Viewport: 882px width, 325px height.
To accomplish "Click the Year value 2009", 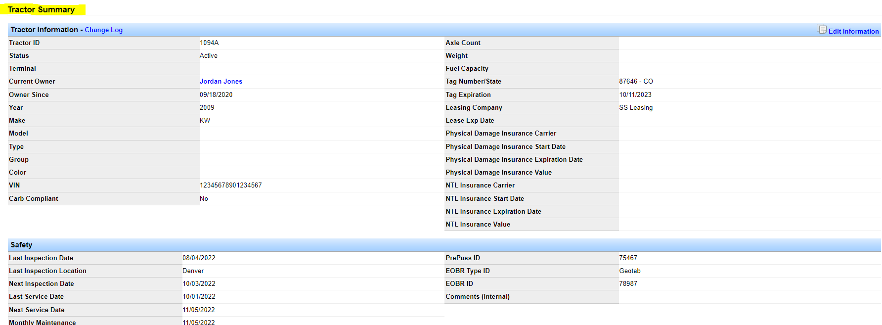I will pyautogui.click(x=207, y=108).
